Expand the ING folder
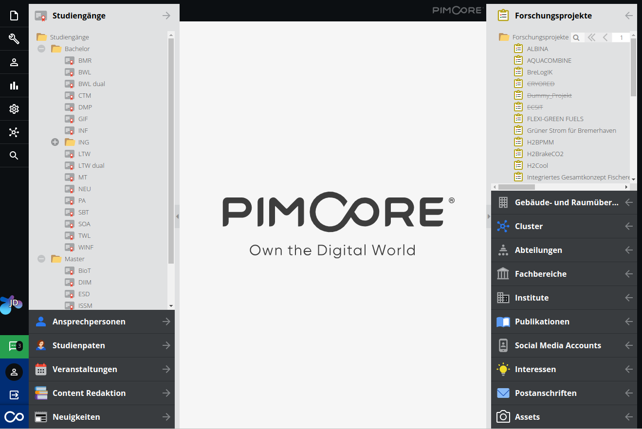The image size is (642, 429). click(x=55, y=142)
